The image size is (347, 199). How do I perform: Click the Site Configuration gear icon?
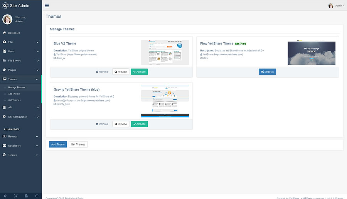coord(4,117)
